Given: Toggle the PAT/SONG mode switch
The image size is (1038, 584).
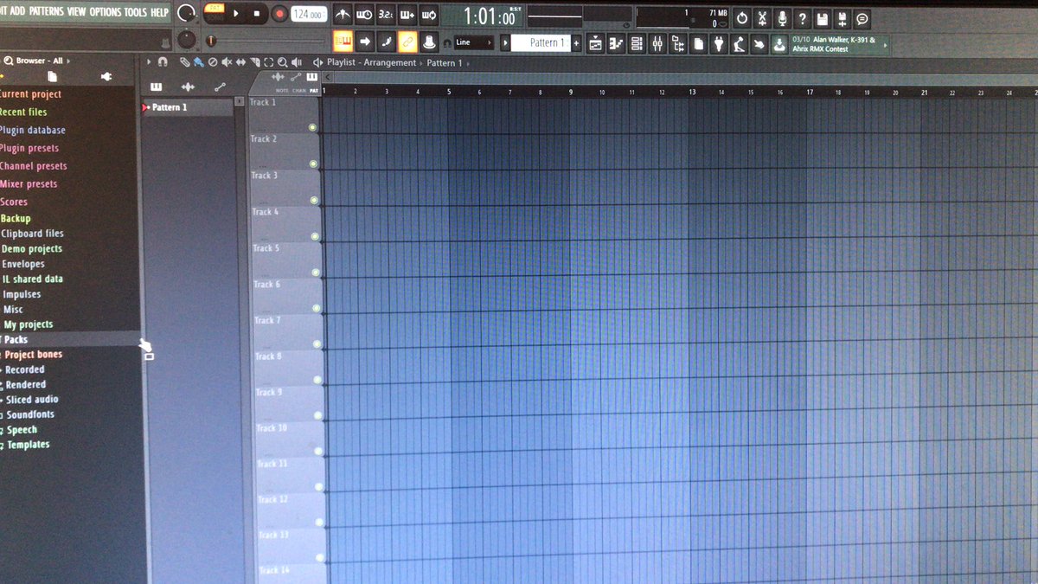Looking at the screenshot, I should click(x=214, y=13).
